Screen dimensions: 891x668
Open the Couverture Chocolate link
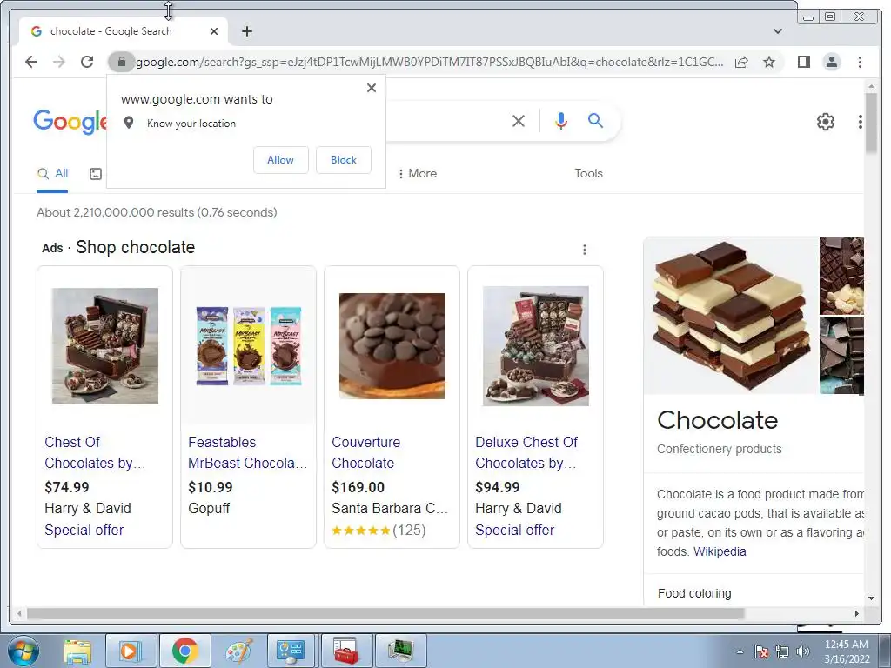pyautogui.click(x=366, y=452)
